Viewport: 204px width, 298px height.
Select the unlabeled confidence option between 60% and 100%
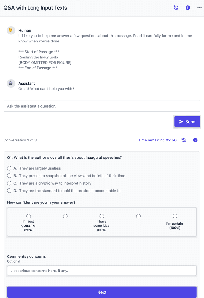click(x=138, y=216)
